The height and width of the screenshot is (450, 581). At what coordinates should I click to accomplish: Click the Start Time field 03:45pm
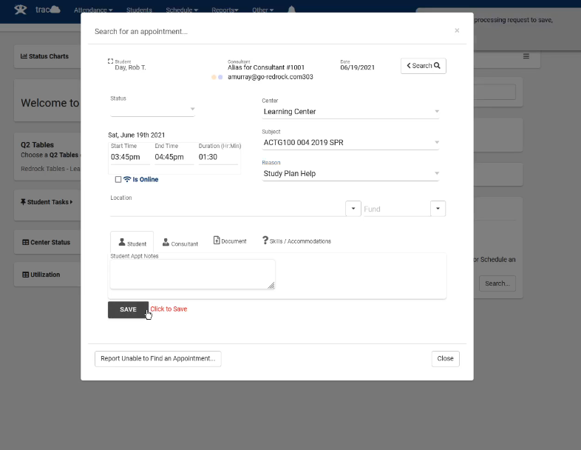tap(130, 157)
